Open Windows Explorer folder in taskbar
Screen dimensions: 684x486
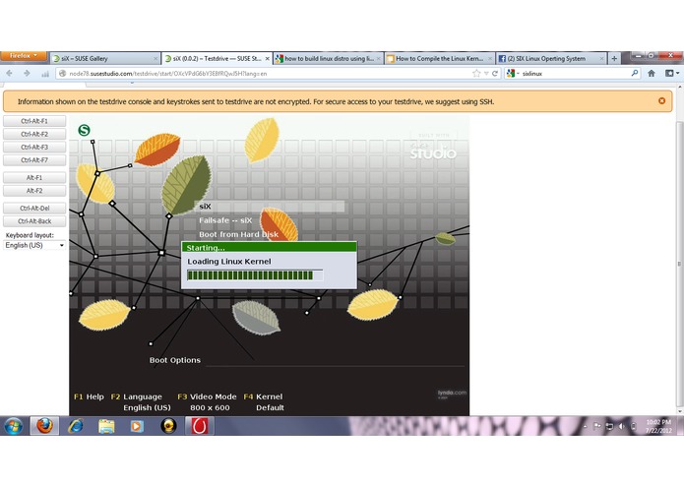[106, 426]
